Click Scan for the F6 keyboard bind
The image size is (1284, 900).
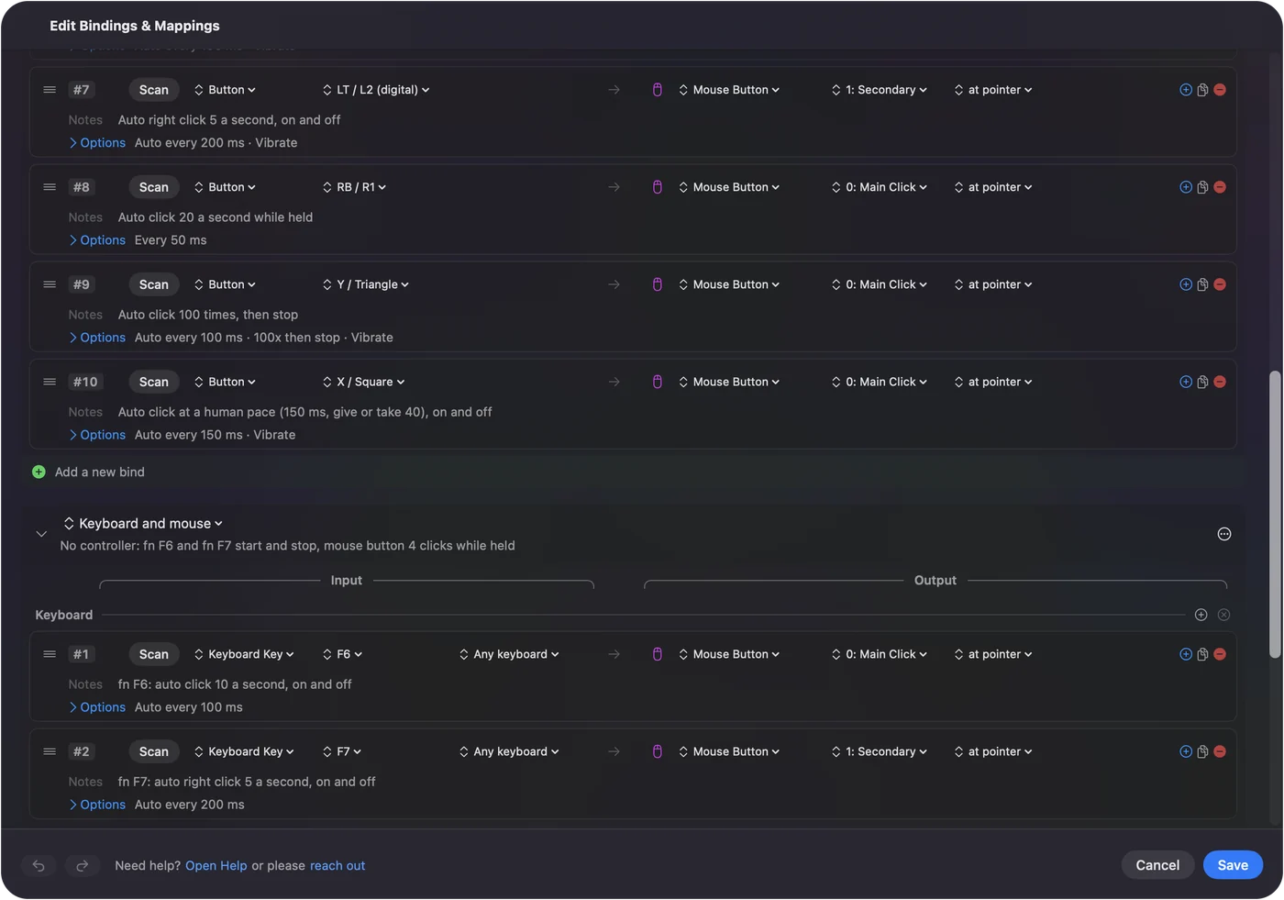point(154,654)
